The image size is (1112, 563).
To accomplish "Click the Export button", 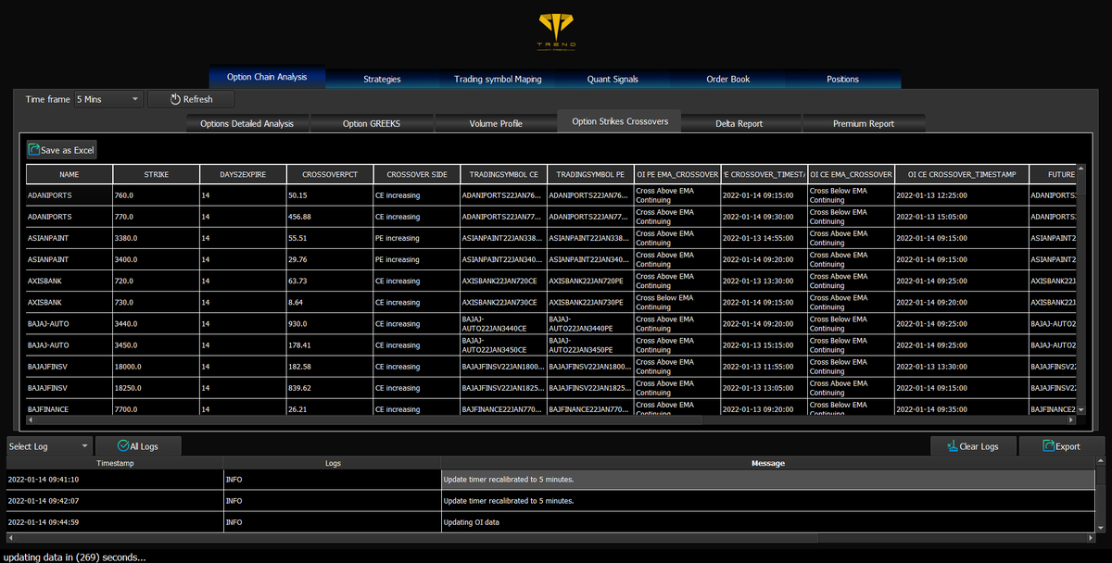I will [1061, 446].
